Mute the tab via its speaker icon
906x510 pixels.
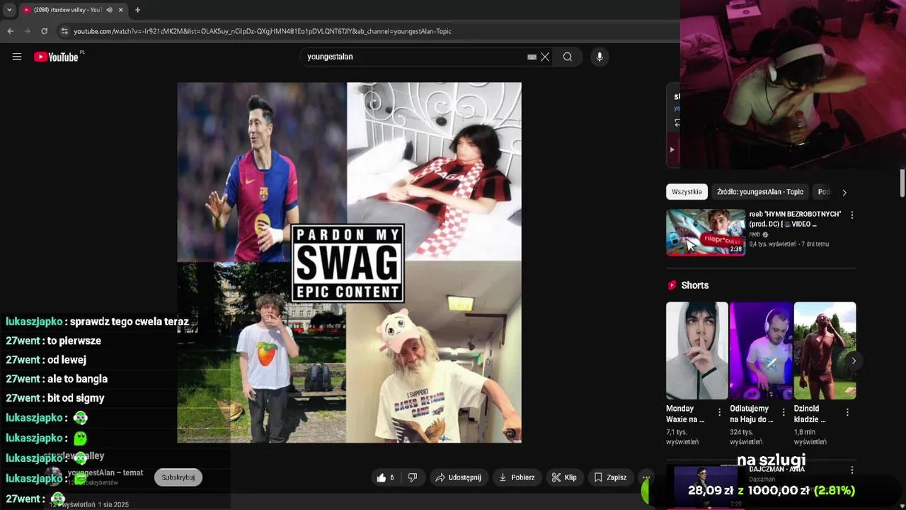point(109,10)
